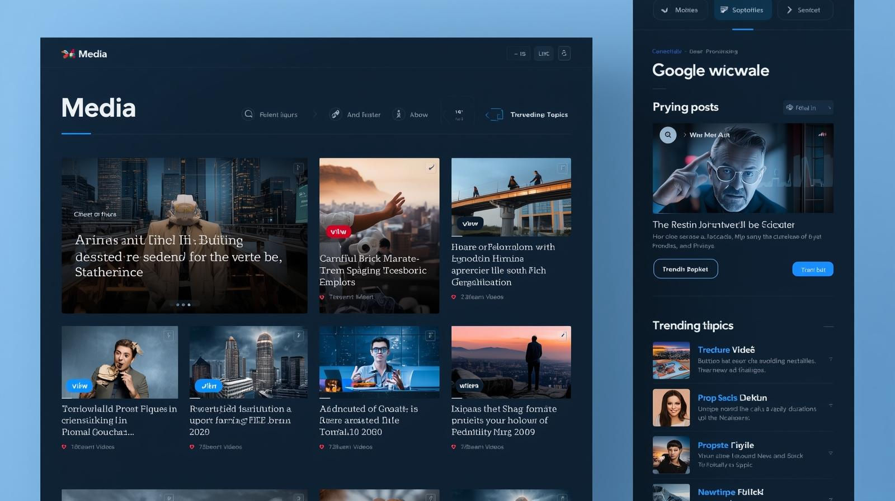Screen dimensions: 895x501
Task: Click the LINC button in Media header
Action: click(x=544, y=54)
